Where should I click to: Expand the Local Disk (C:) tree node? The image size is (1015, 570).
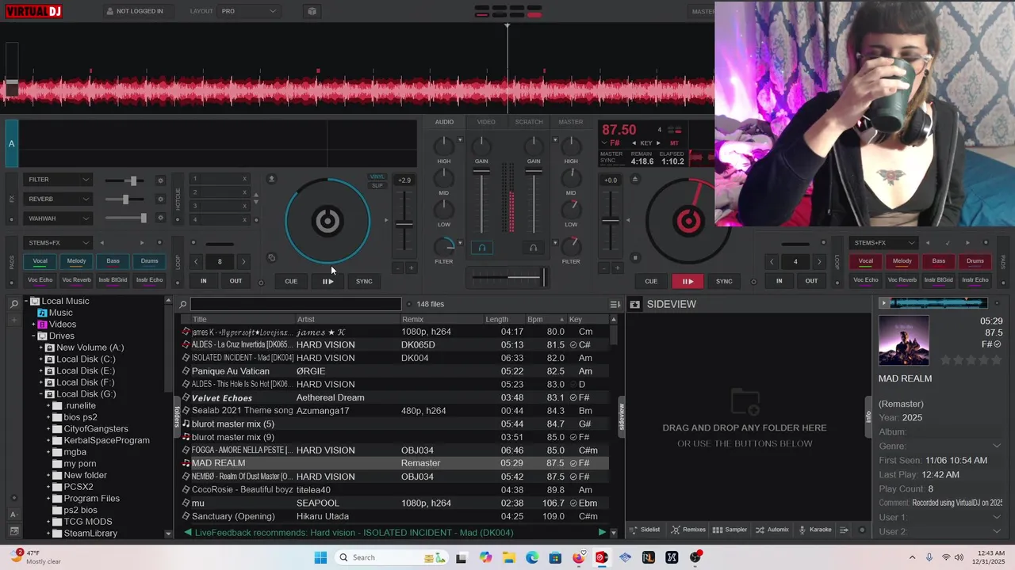point(40,359)
